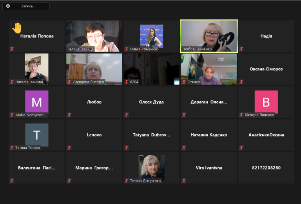The image size is (301, 204).
Task: Click muted mic icon on Наталия Каденко tile
Action: (x=184, y=148)
